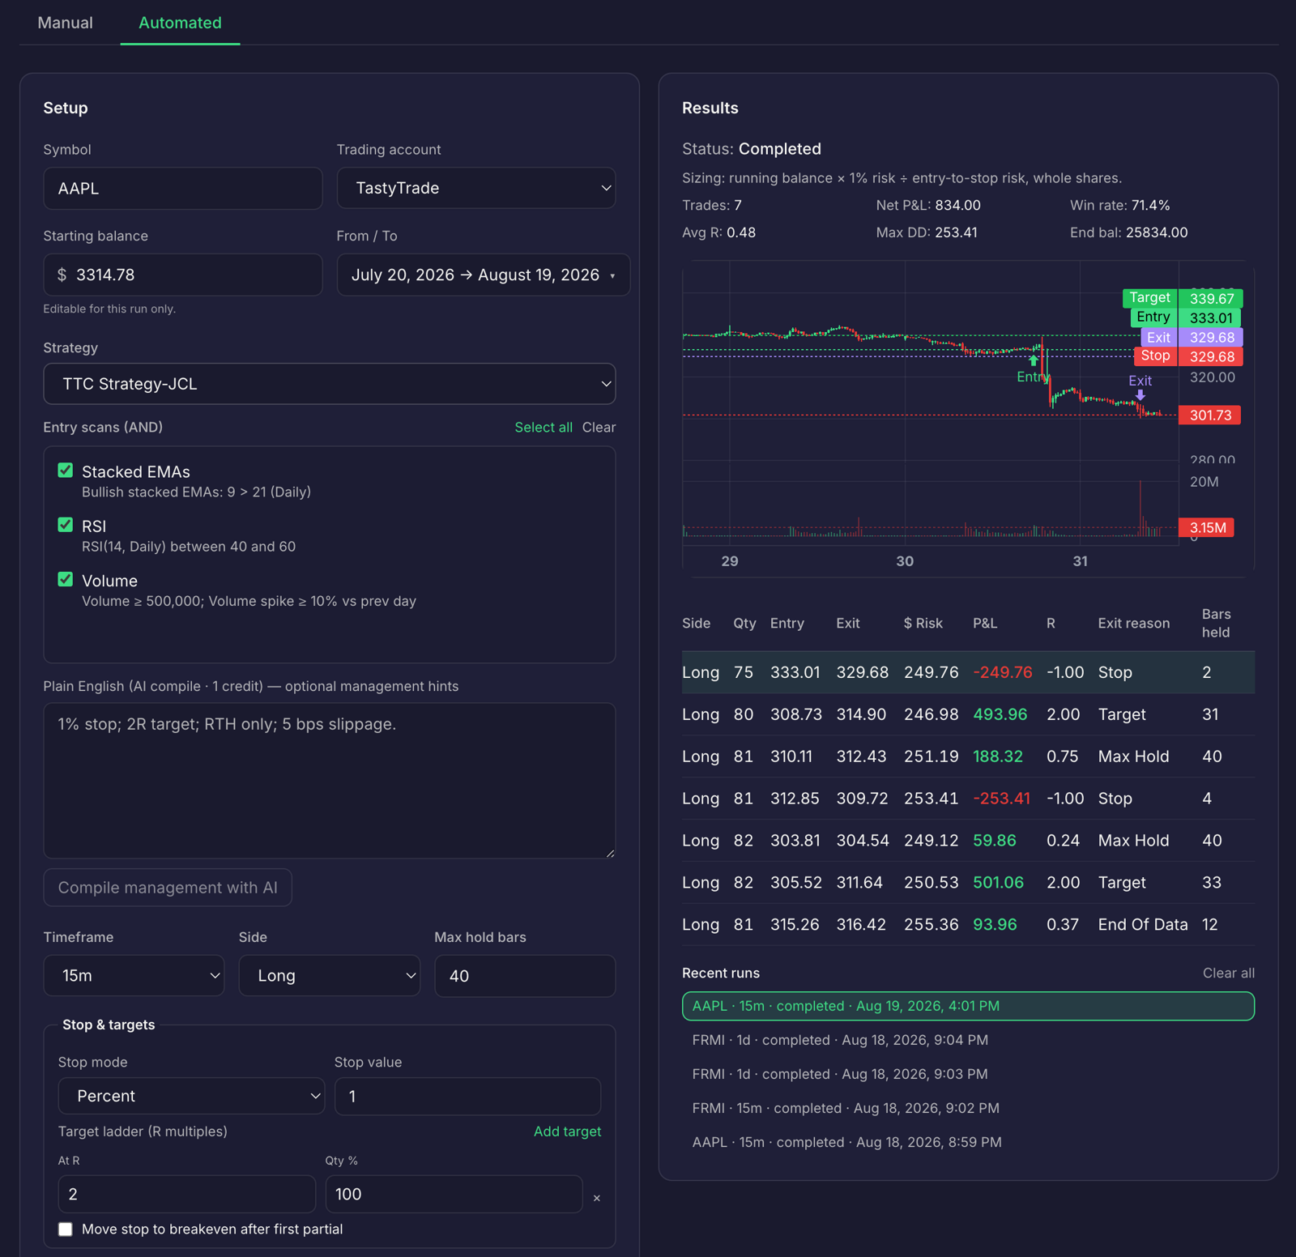Uncheck the RSI entry scan
Image resolution: width=1296 pixels, height=1257 pixels.
tap(66, 525)
